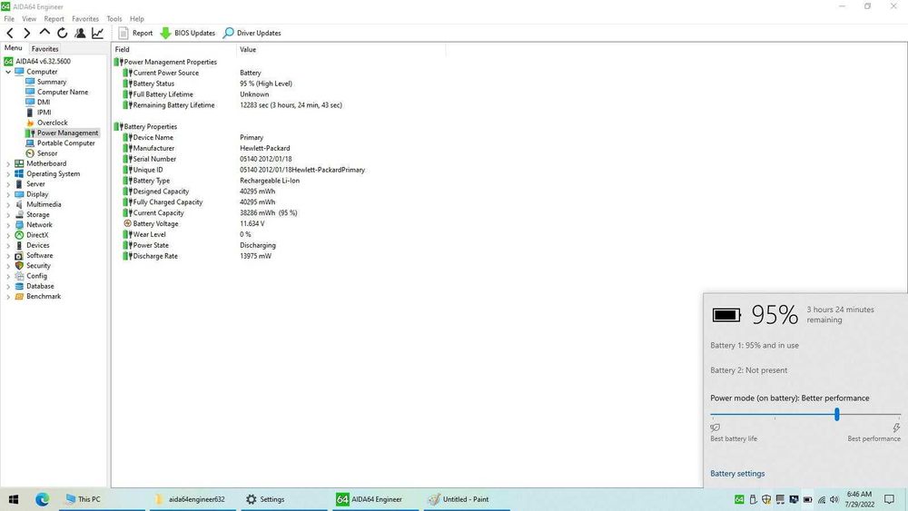
Task: Select Overclock in the tree
Action: click(52, 123)
